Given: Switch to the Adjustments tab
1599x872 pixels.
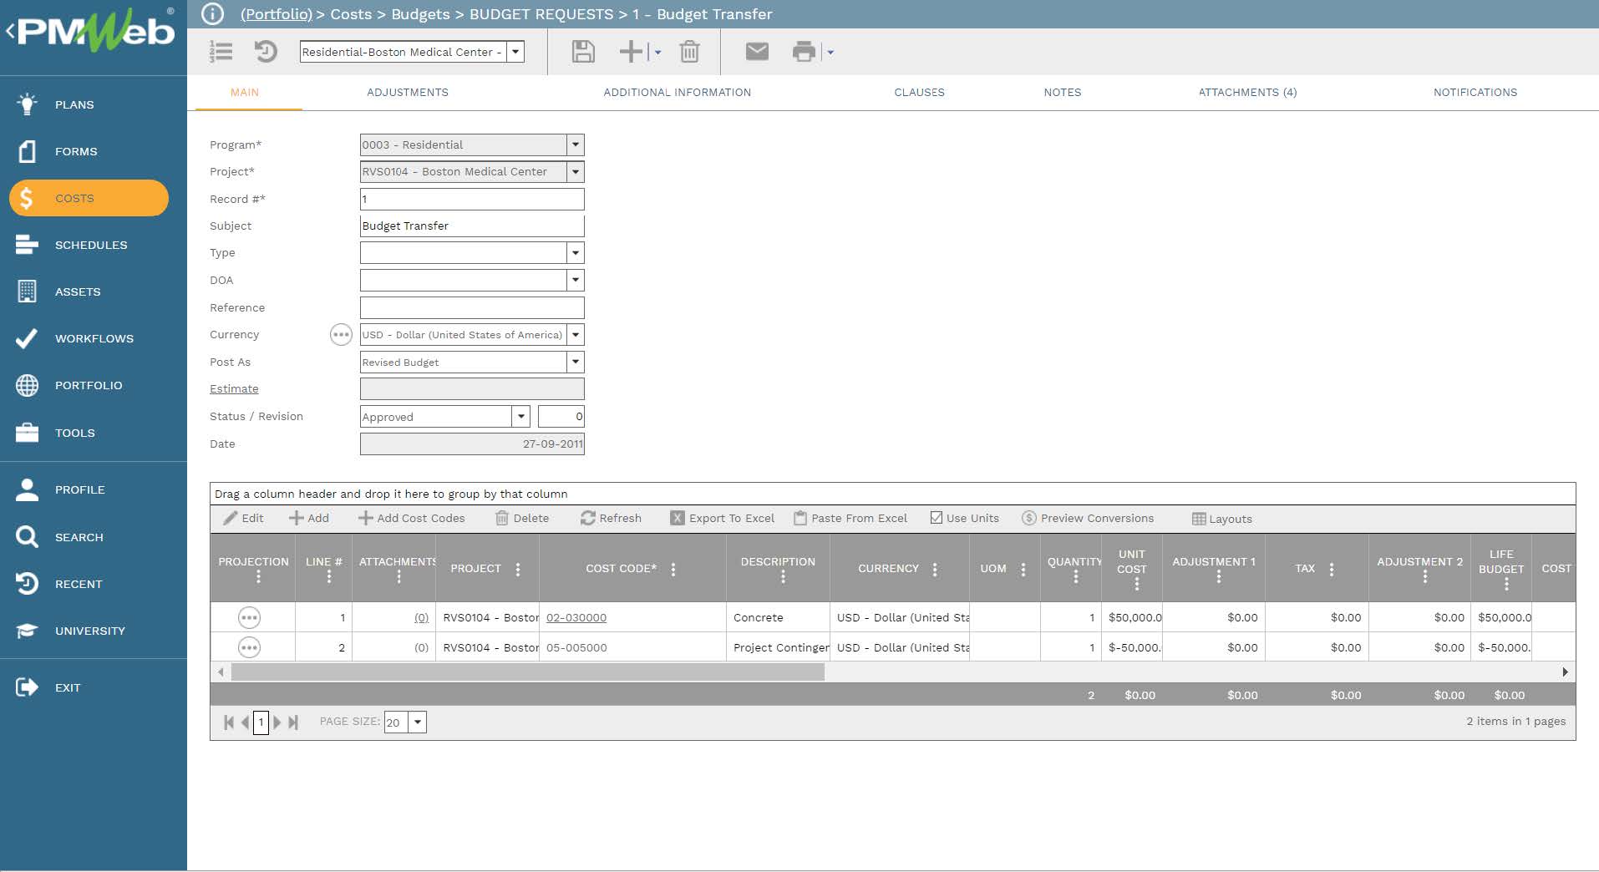Looking at the screenshot, I should click(x=408, y=92).
